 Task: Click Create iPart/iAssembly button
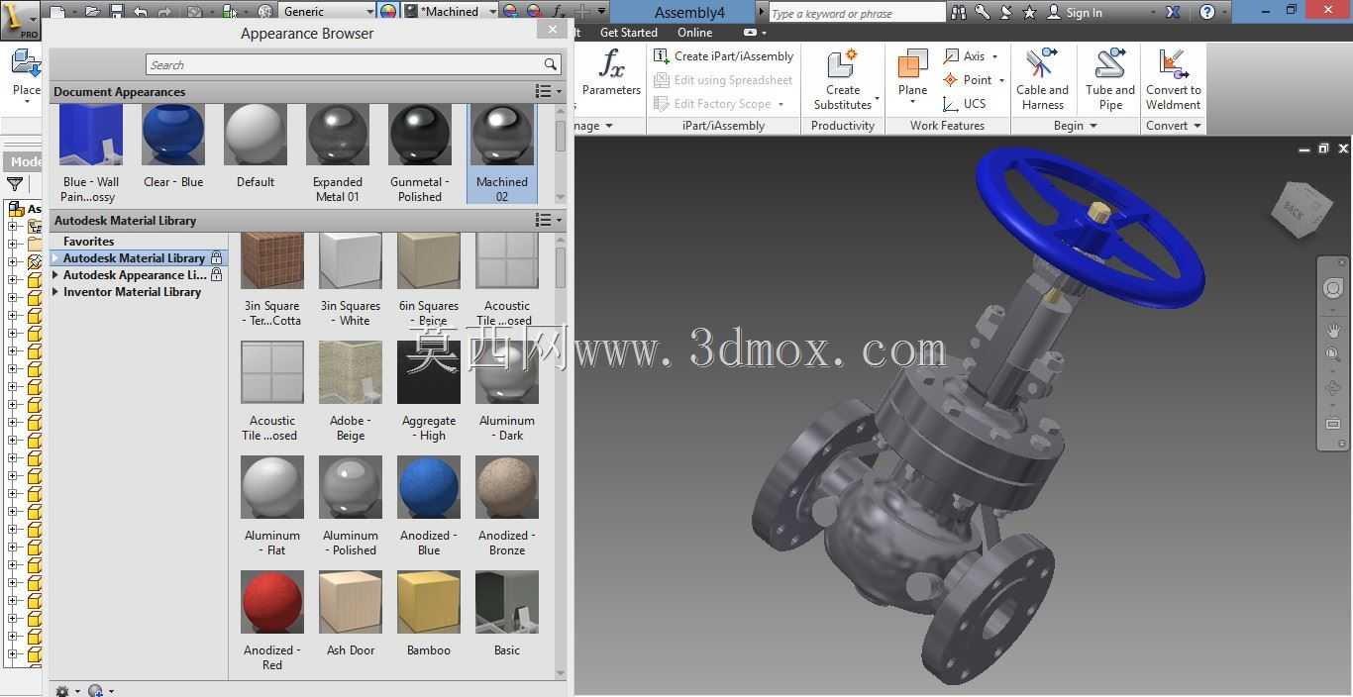point(724,56)
